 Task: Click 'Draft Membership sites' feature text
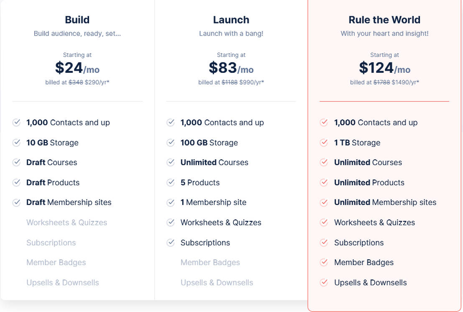pyautogui.click(x=69, y=202)
